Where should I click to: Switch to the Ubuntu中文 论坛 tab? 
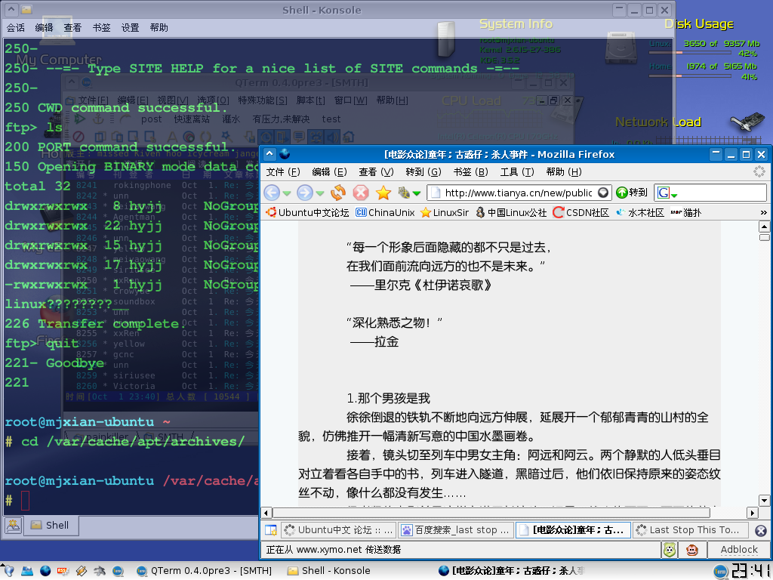click(339, 530)
